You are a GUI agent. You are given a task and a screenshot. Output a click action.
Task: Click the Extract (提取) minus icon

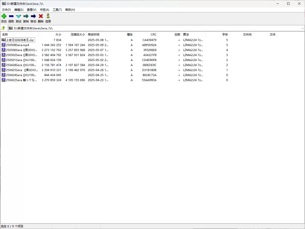pos(11,16)
